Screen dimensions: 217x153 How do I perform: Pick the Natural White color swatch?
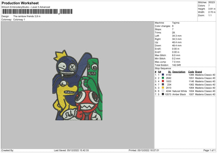(163, 91)
